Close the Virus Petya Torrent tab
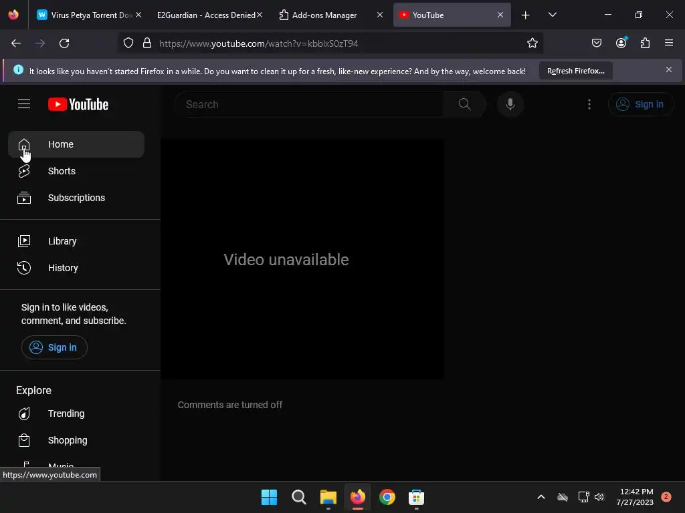This screenshot has height=513, width=685. pos(138,15)
